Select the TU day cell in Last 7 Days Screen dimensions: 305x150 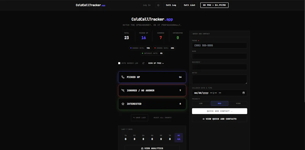170,137
